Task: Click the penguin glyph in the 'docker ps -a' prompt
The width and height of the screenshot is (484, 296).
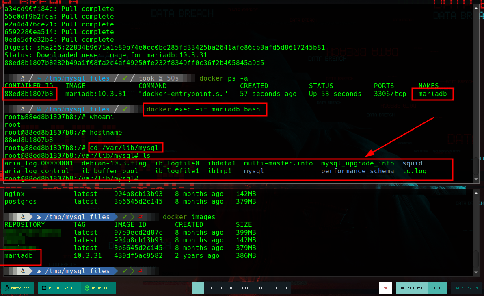Action: [x=22, y=78]
